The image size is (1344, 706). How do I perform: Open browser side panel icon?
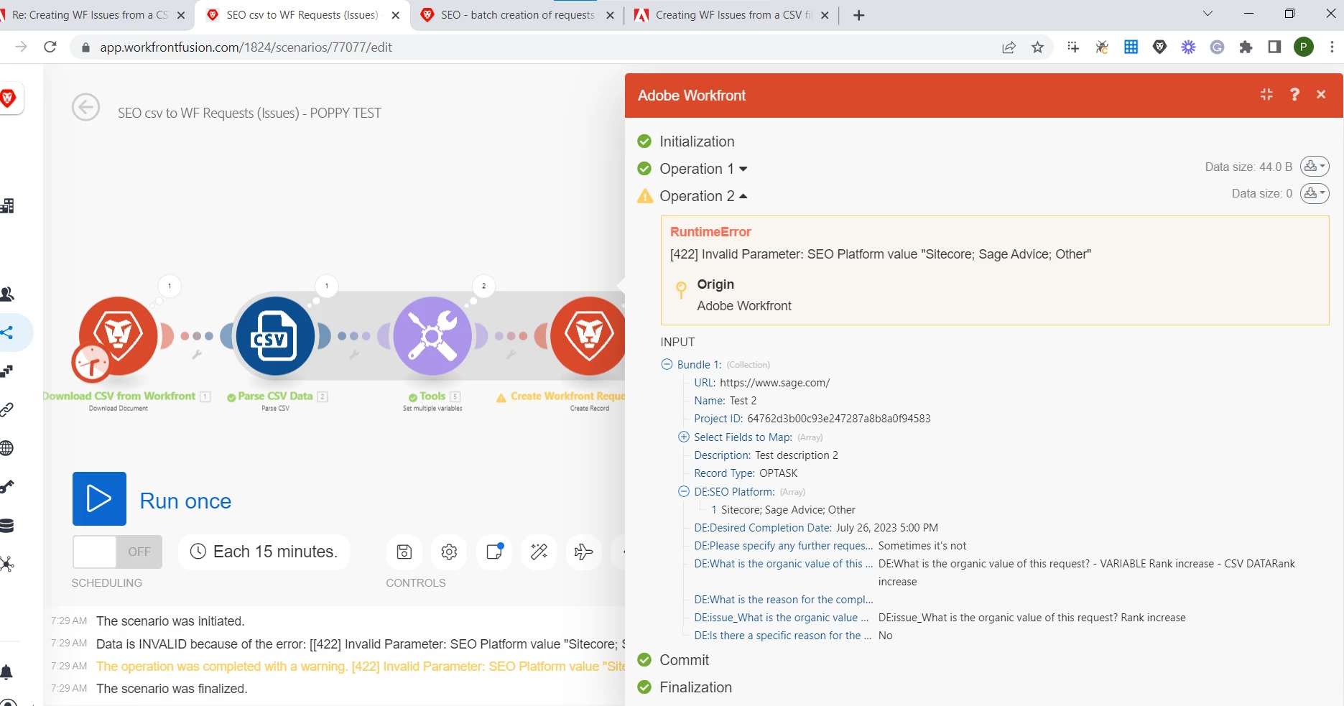pyautogui.click(x=1274, y=47)
